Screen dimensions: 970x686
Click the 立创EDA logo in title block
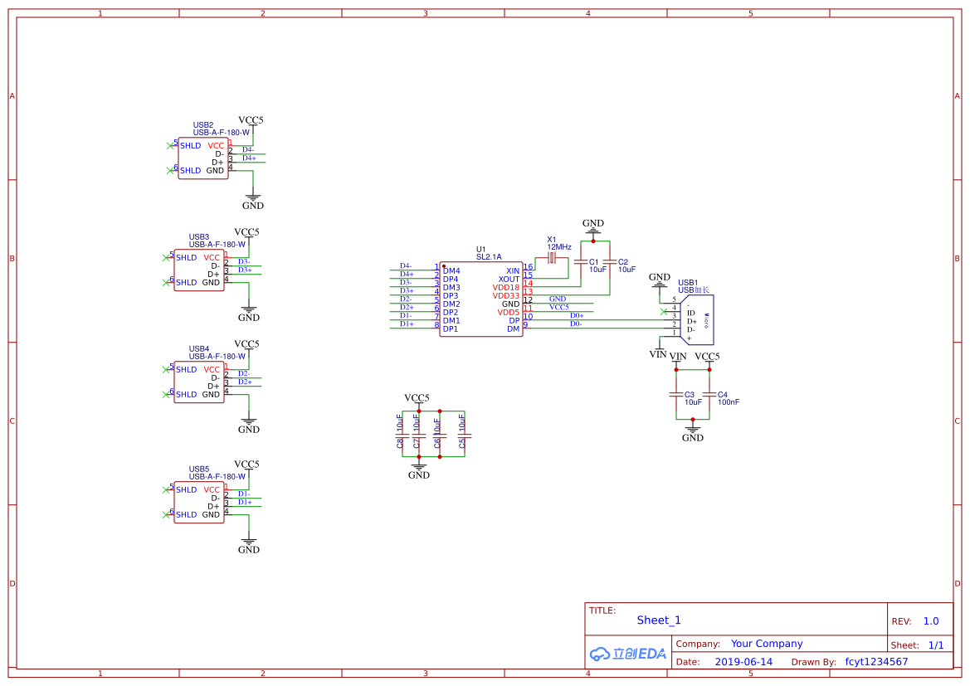[628, 653]
